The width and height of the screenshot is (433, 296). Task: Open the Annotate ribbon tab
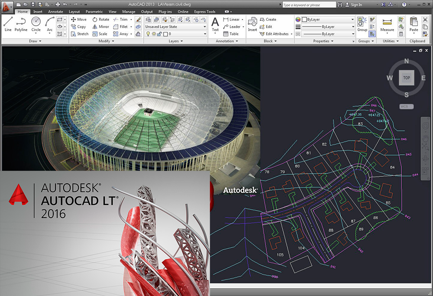click(x=55, y=12)
